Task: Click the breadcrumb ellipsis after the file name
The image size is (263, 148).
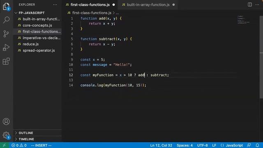Action: click(x=118, y=13)
